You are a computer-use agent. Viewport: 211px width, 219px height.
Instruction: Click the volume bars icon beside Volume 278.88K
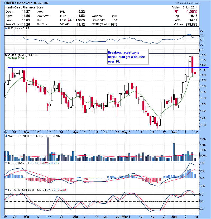point(6,136)
